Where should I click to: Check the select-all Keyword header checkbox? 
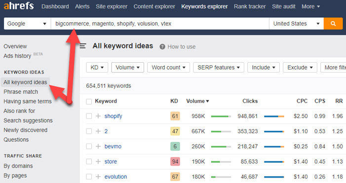point(89,102)
